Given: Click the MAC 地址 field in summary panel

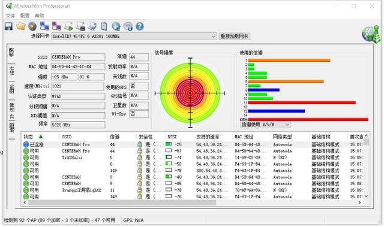Looking at the screenshot, I should coord(78,66).
